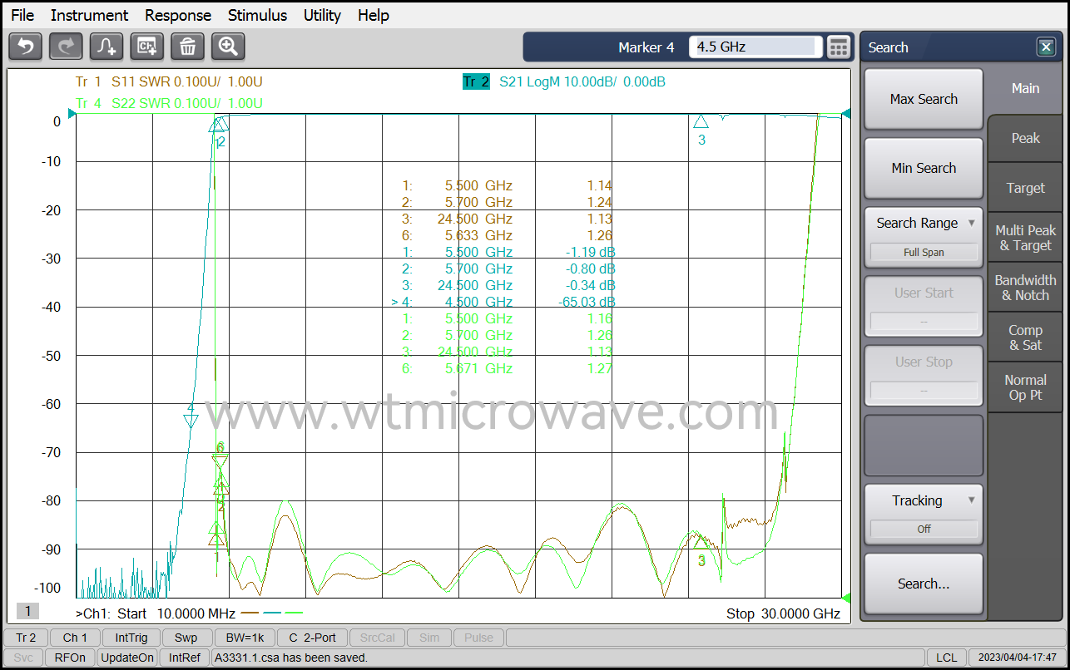Image resolution: width=1070 pixels, height=670 pixels.
Task: Click the Undo toolbar icon
Action: pos(24,47)
